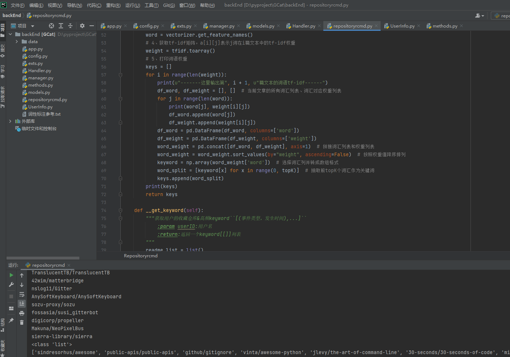This screenshot has width=510, height=357.
Task: Toggle soft-wrap in run console
Action: [22, 294]
